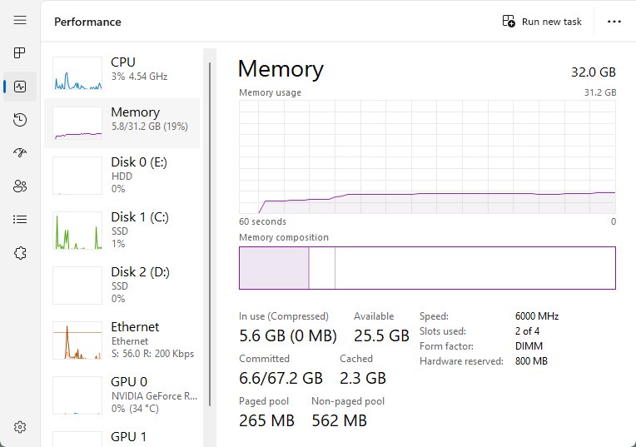The width and height of the screenshot is (636, 447).
Task: Click the CPU mini graph thumbnail
Action: pyautogui.click(x=77, y=73)
